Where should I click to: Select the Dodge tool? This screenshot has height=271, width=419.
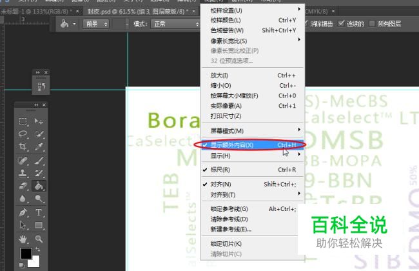[x=39, y=199]
